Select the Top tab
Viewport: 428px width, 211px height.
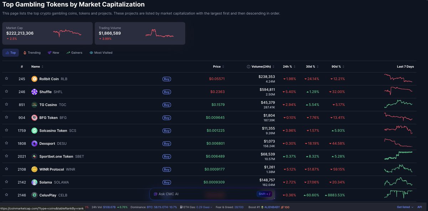pos(11,53)
